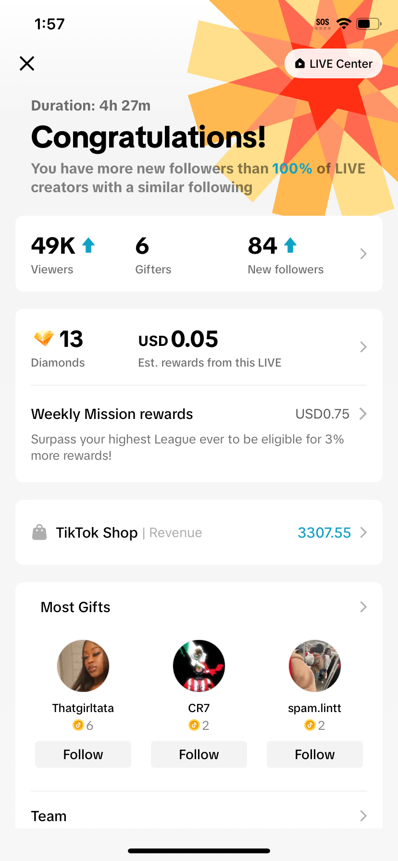Follow Thatgirltata
Viewport: 398px width, 861px height.
(x=83, y=754)
